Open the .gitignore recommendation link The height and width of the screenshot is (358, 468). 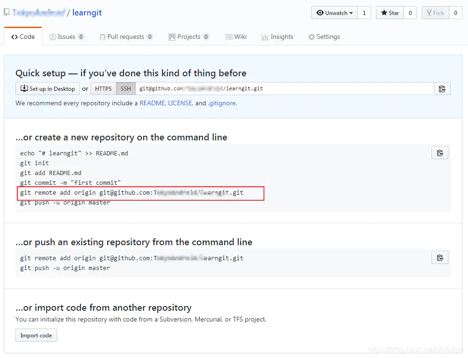222,103
